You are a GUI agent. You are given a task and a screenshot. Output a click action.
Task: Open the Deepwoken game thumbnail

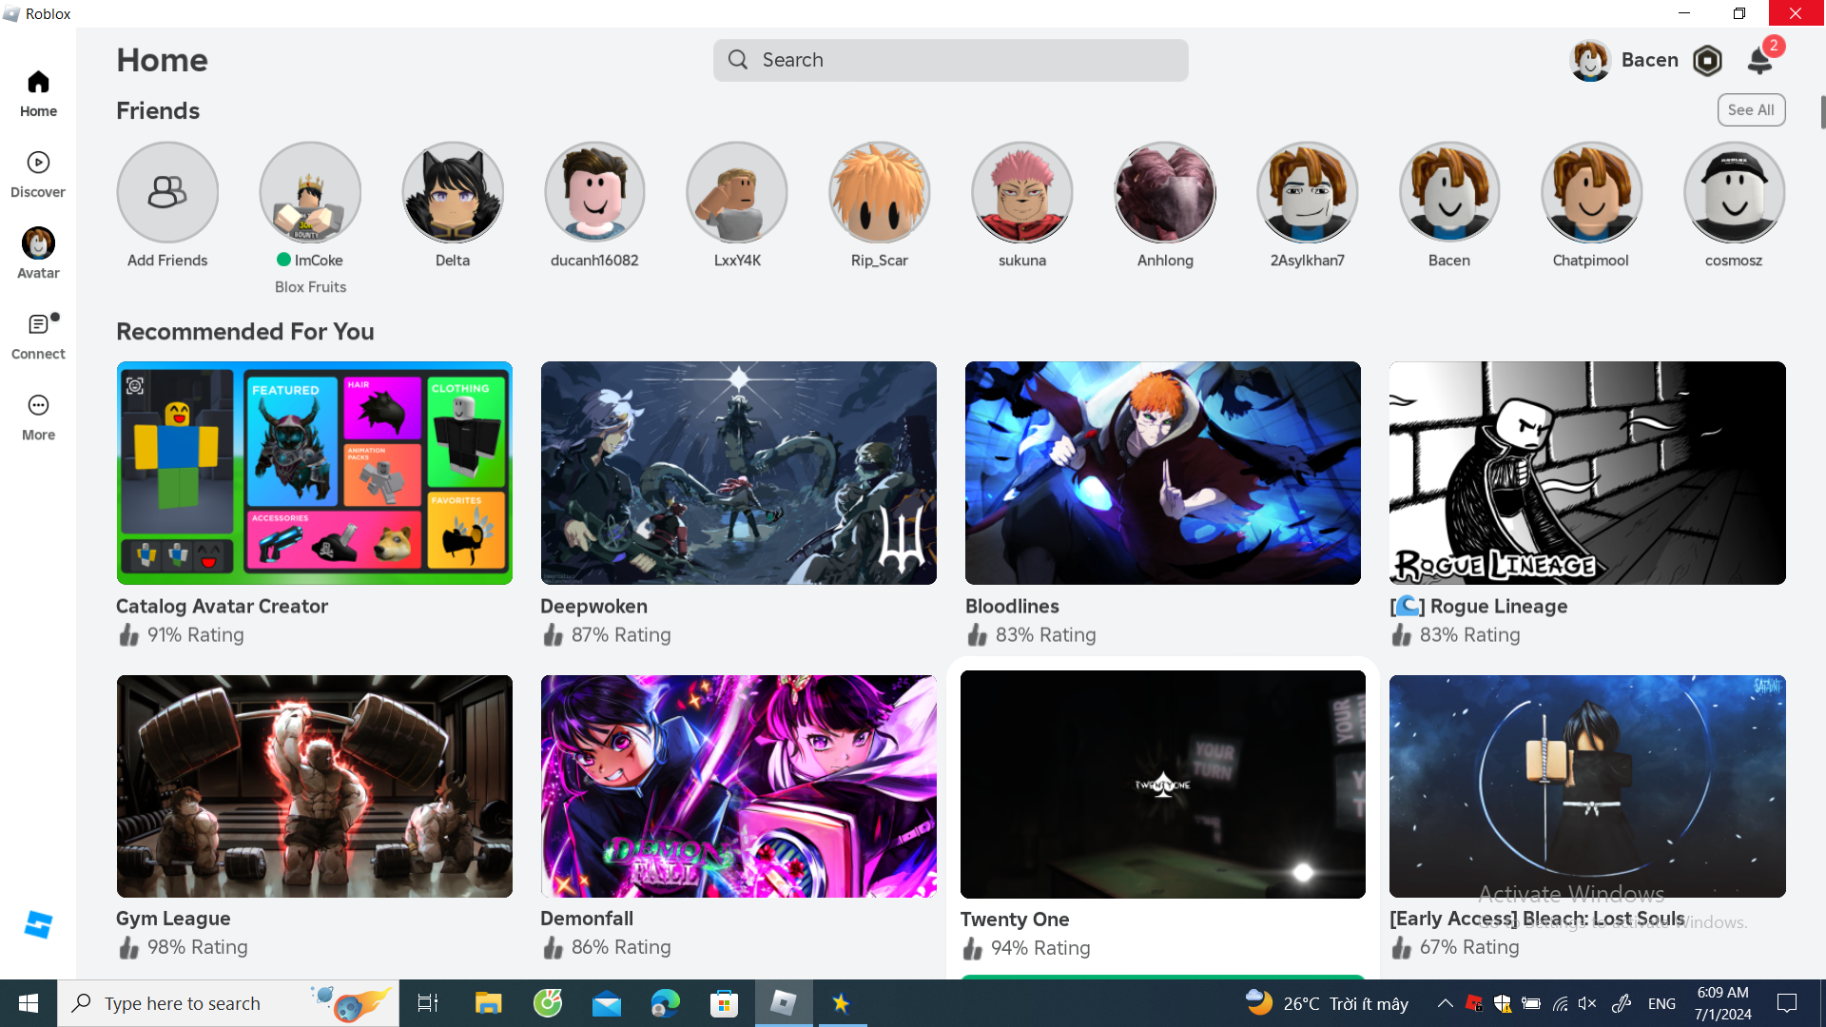pyautogui.click(x=739, y=473)
